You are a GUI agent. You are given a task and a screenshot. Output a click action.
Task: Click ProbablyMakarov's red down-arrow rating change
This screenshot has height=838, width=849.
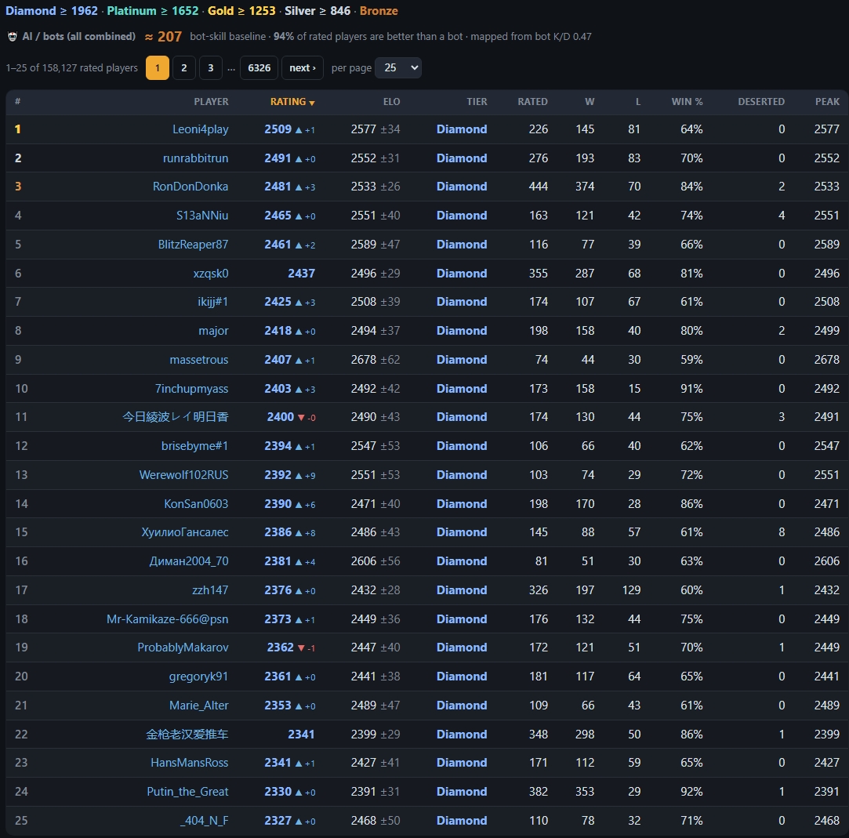306,648
